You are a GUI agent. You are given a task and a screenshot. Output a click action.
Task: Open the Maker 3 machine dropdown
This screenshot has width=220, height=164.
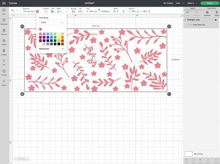pyautogui.click(x=192, y=3)
